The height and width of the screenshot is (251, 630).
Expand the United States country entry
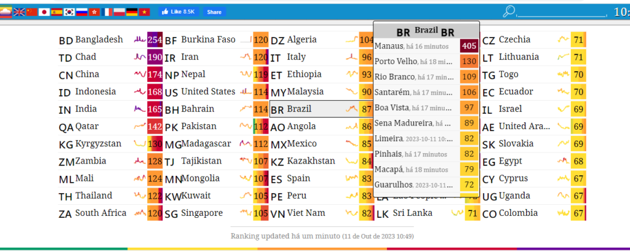point(207,92)
